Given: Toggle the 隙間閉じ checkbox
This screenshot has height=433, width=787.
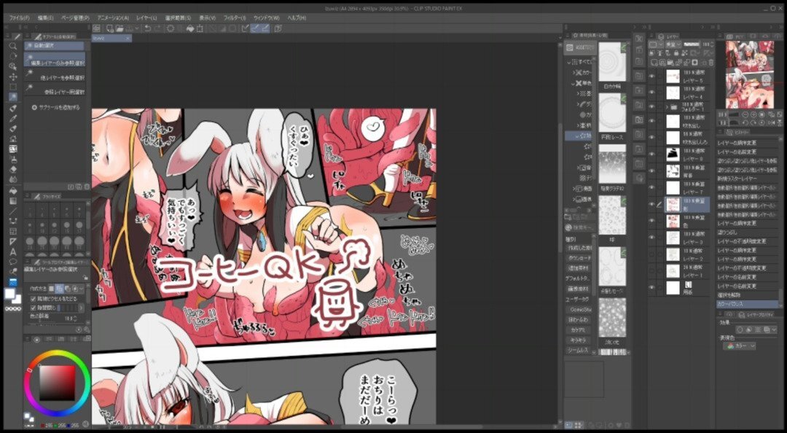Looking at the screenshot, I should click(x=33, y=308).
